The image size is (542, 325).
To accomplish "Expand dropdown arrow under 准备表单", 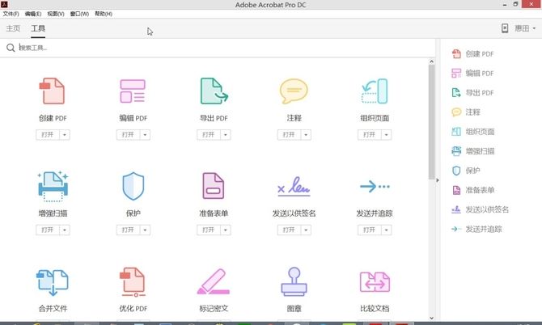I will [226, 230].
